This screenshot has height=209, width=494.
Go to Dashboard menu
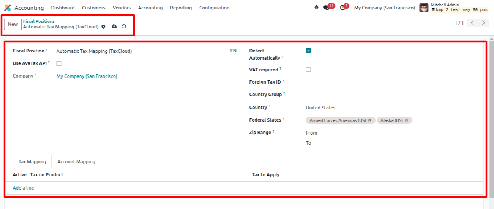click(x=63, y=8)
